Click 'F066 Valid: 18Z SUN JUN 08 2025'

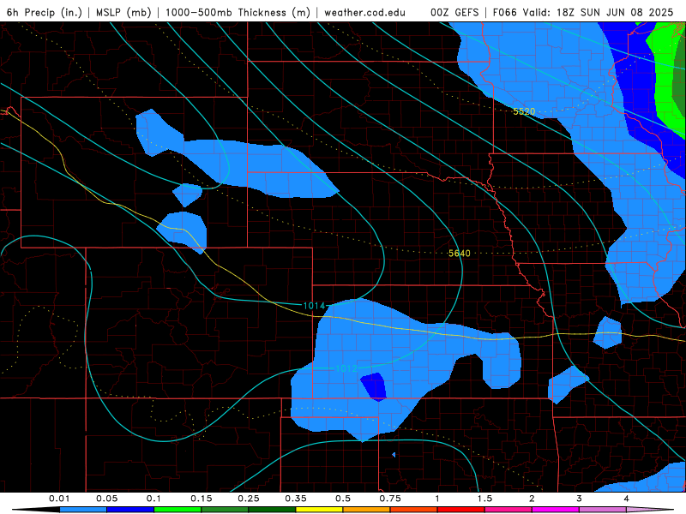583,12
